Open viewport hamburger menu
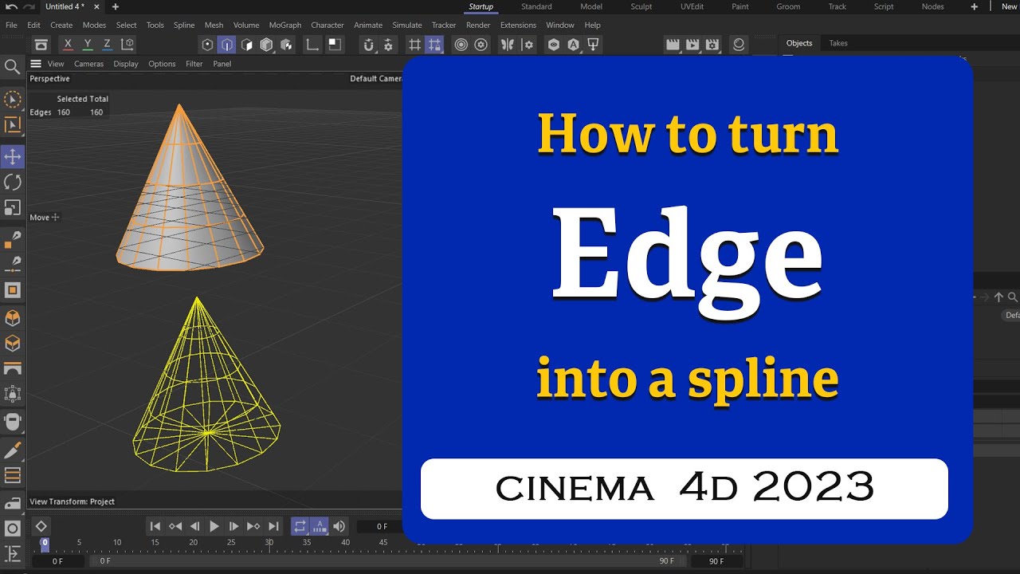1020x574 pixels. point(36,64)
